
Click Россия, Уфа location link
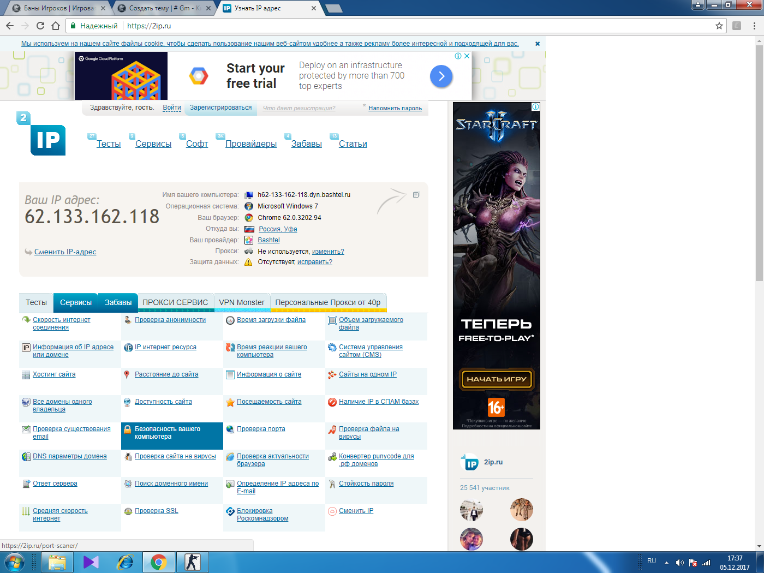[278, 229]
